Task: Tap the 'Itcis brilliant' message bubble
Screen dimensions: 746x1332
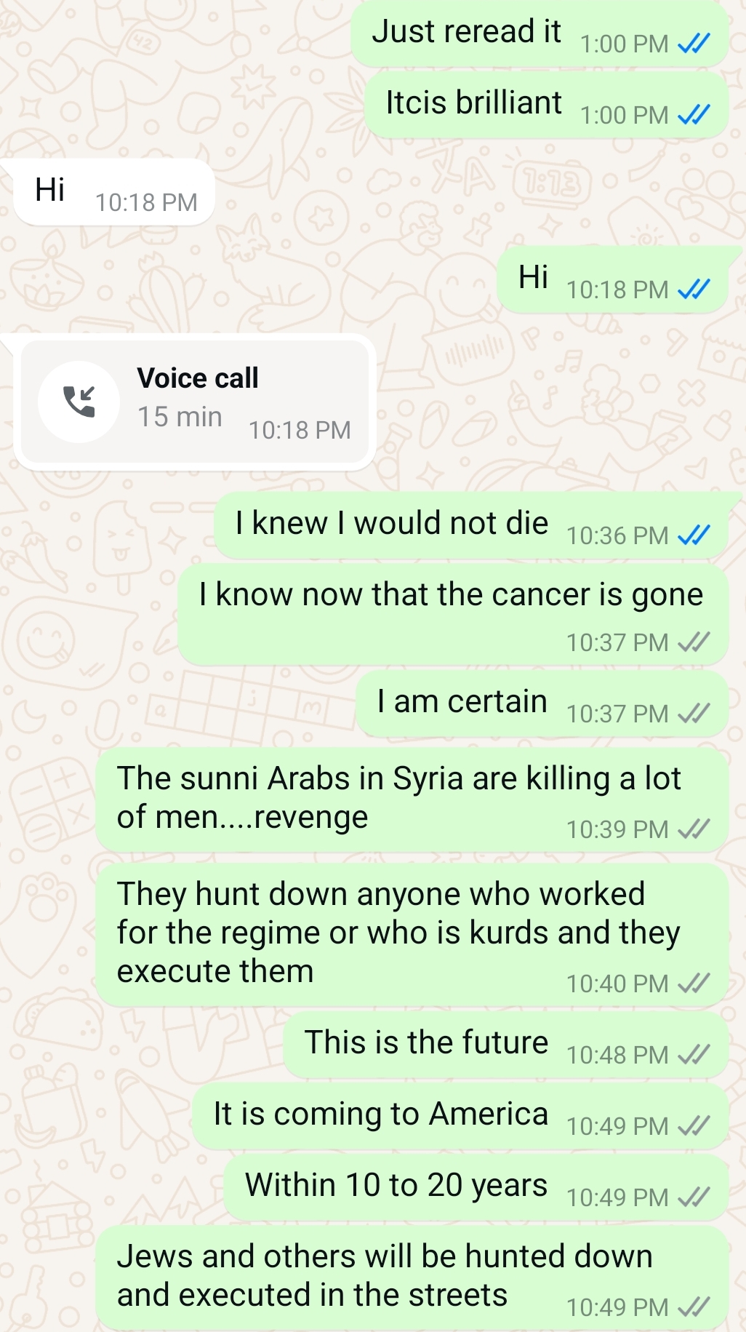Action: tap(547, 105)
